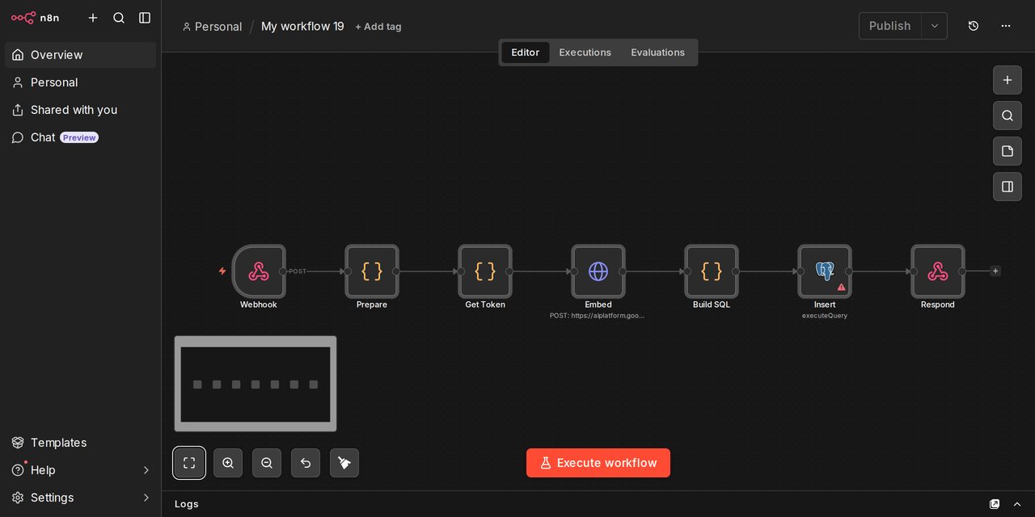Open the three-dots workflow menu
The image size is (1035, 517).
pos(1006,26)
